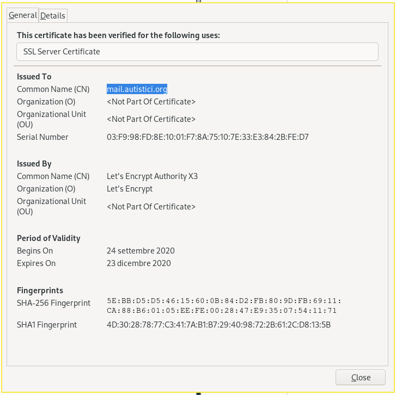Click the certificate verified uses heading
The height and width of the screenshot is (395, 396).
coord(118,35)
